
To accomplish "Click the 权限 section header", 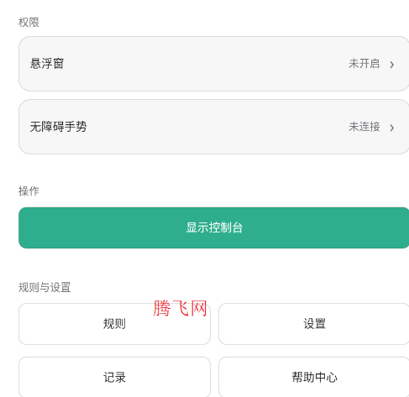I will [x=29, y=23].
